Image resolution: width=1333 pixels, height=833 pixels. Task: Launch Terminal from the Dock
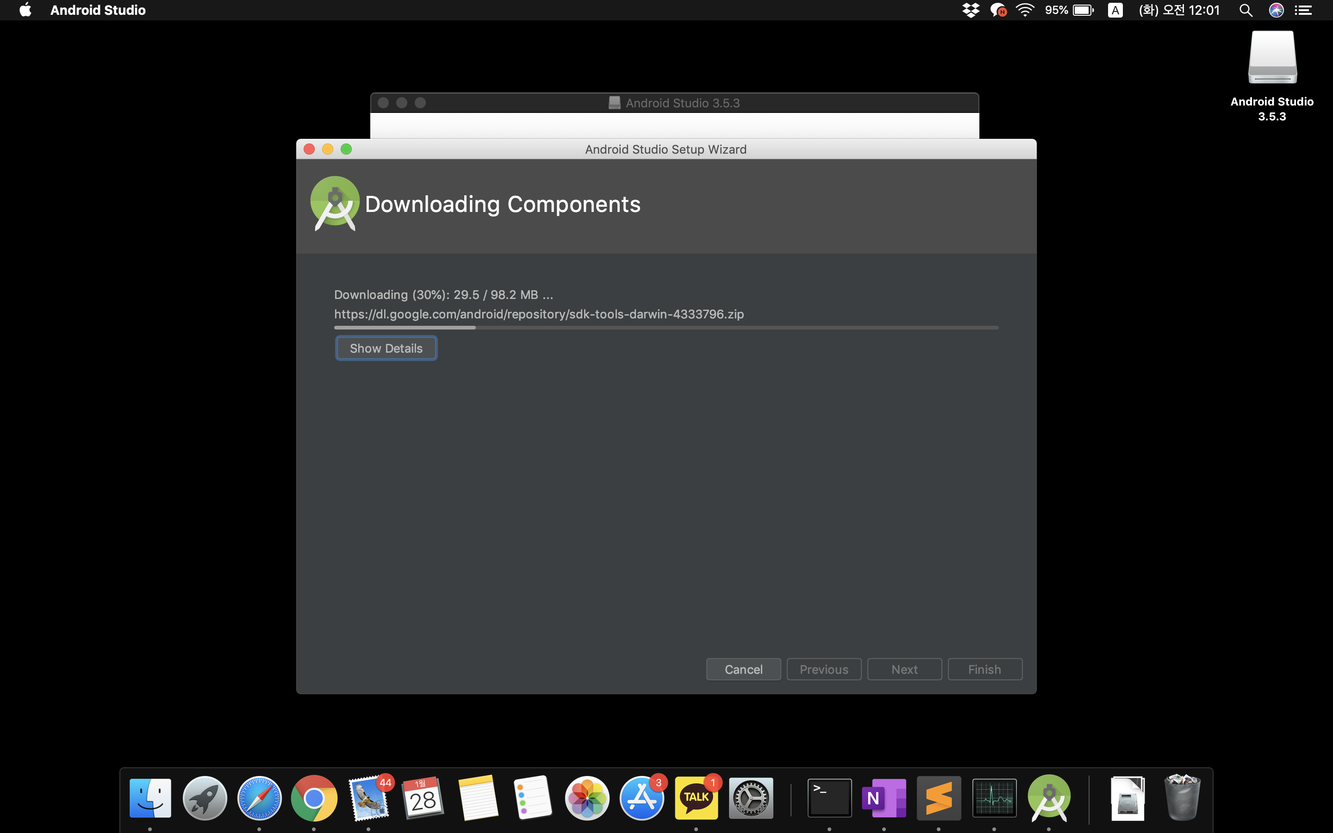[x=829, y=798]
